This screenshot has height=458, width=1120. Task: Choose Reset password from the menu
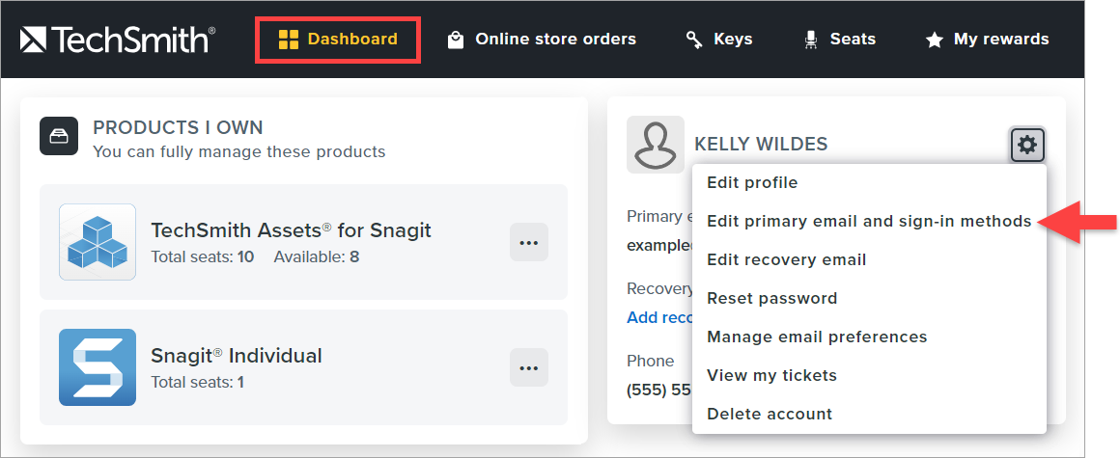click(x=771, y=298)
